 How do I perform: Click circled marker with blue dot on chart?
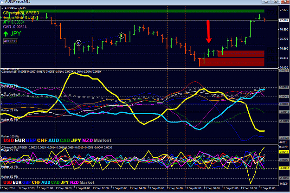pyautogui.click(x=78, y=43)
